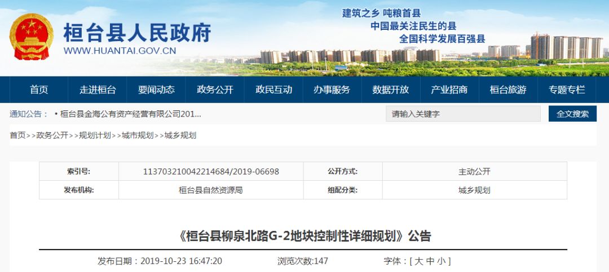Screen dimensions: 609x272
Task: Click 首页 in the breadcrumb
Action: [17, 135]
